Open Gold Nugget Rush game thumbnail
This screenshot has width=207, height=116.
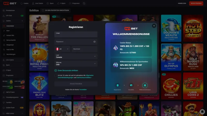click(x=193, y=57)
